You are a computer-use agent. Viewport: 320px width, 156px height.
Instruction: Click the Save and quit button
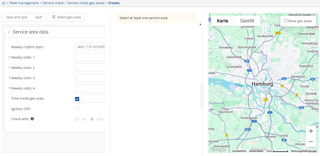17,17
